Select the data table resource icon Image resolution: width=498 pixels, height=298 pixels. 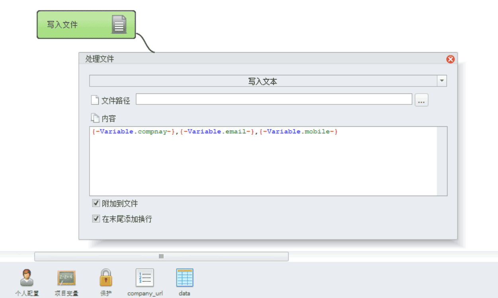(x=184, y=278)
